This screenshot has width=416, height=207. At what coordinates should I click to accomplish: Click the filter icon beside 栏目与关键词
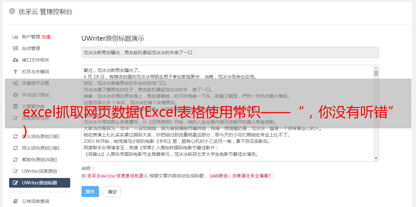[x=15, y=72]
